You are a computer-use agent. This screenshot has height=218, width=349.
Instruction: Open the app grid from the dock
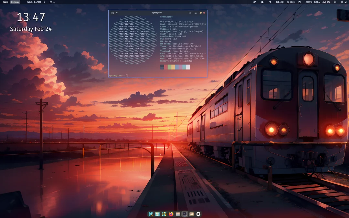pyautogui.click(x=164, y=214)
